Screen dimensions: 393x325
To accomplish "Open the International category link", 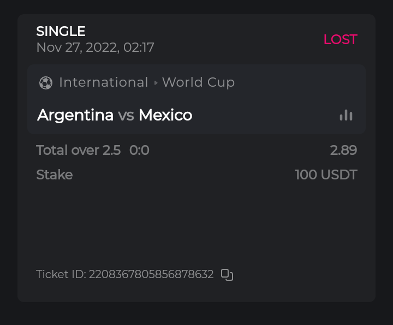I will (x=103, y=82).
